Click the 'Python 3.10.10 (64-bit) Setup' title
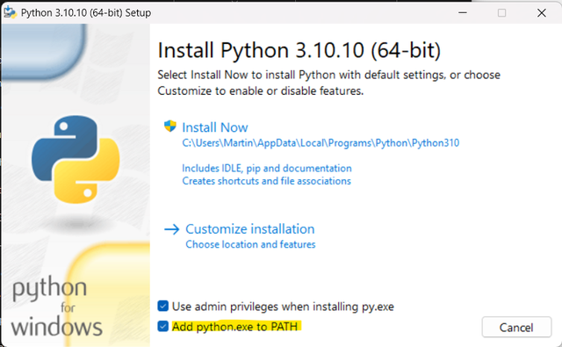The height and width of the screenshot is (347, 562). [86, 13]
